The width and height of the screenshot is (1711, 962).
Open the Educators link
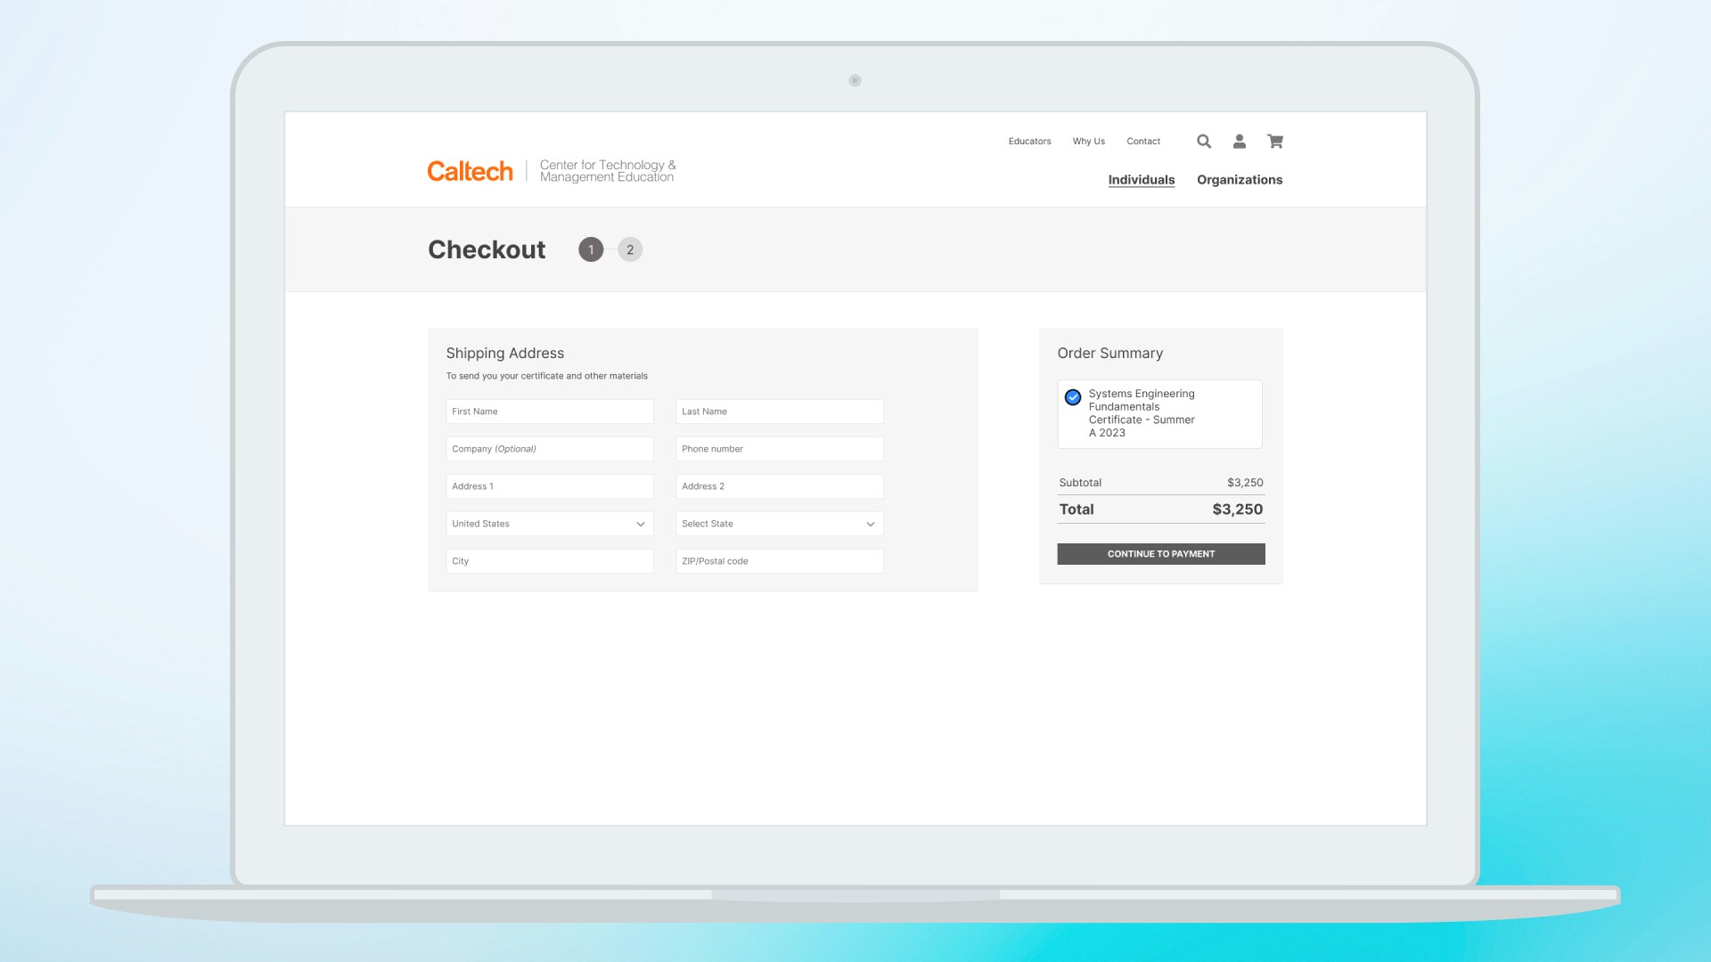coord(1029,142)
